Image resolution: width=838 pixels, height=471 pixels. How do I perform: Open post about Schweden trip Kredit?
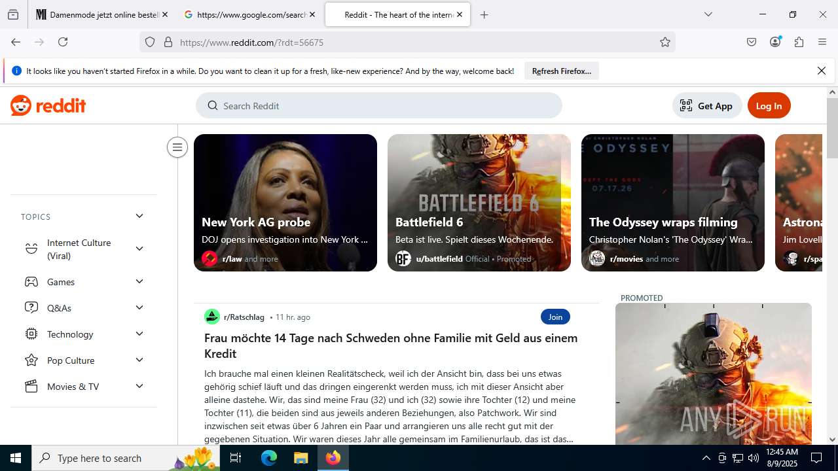point(391,345)
